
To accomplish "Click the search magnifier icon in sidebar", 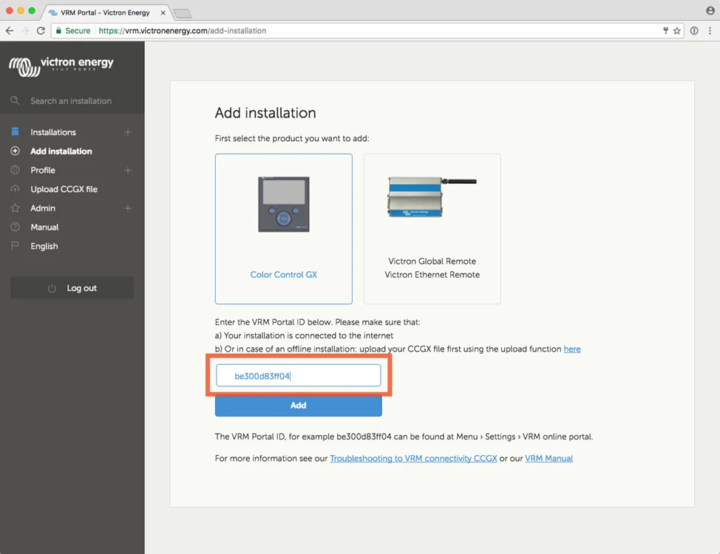I will pyautogui.click(x=15, y=100).
